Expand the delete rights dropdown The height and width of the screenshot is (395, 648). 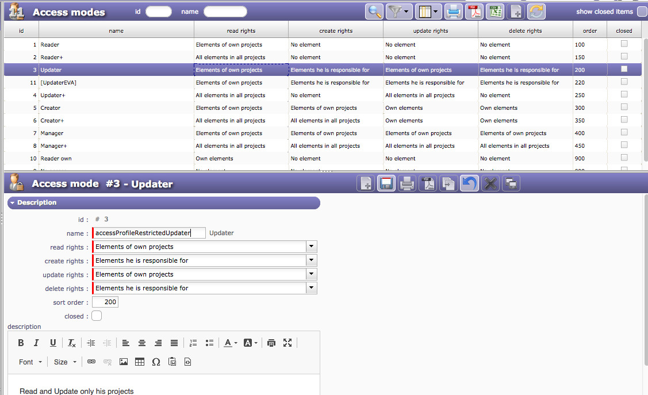click(x=311, y=288)
